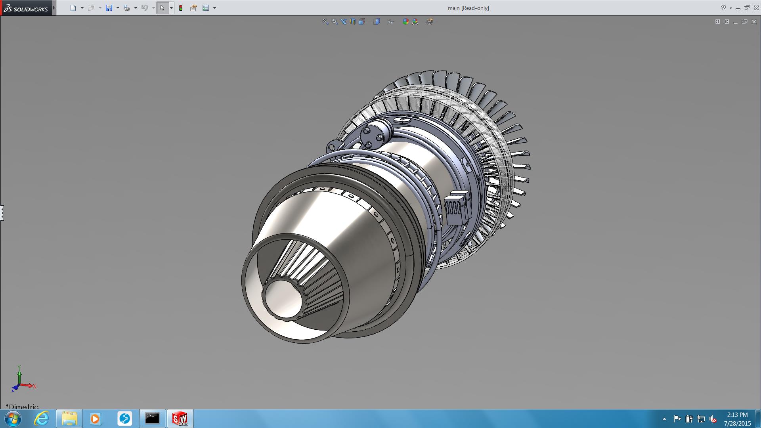Open Edit Appearance color sphere
This screenshot has width=761, height=428.
405,21
